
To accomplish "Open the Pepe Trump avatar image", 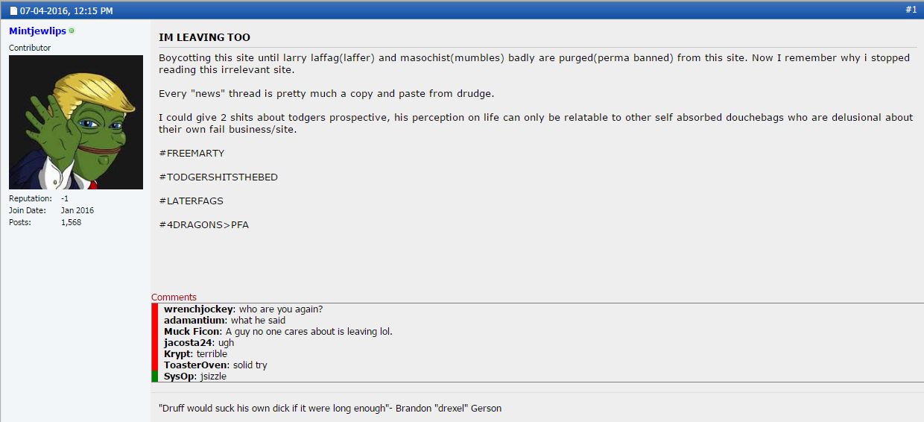I will pos(76,122).
